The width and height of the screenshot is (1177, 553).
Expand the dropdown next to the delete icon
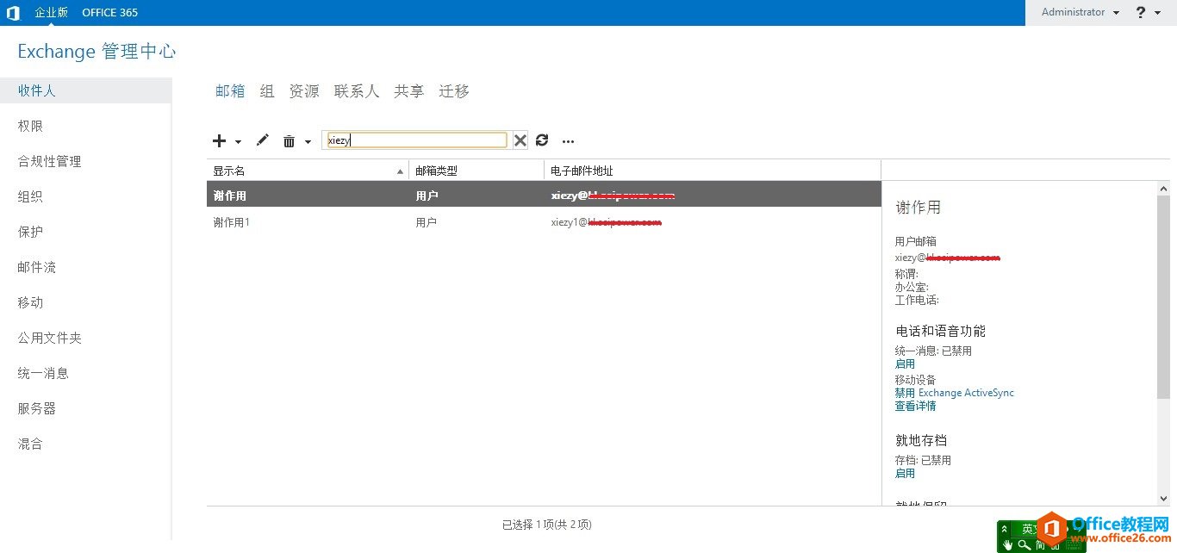click(307, 140)
